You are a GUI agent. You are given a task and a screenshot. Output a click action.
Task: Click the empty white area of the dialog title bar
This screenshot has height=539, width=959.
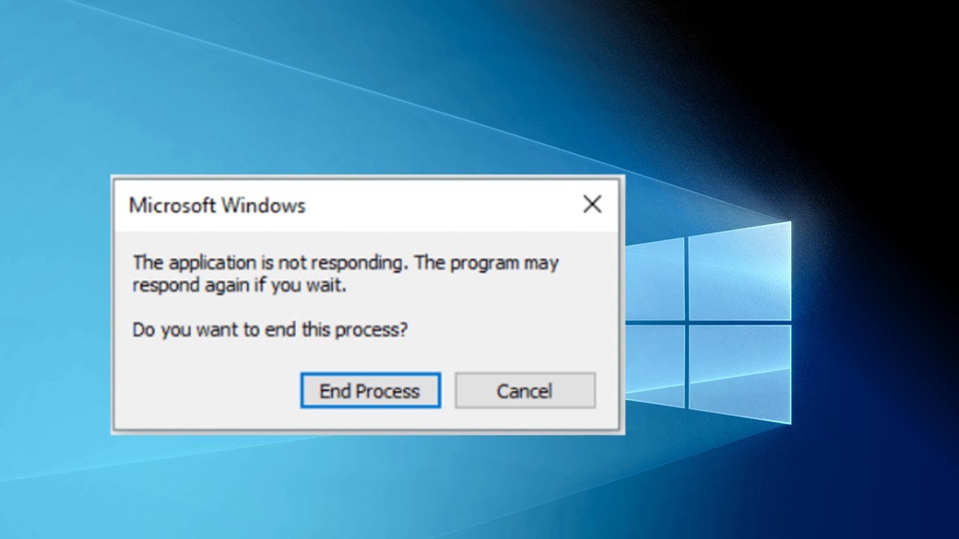point(442,205)
